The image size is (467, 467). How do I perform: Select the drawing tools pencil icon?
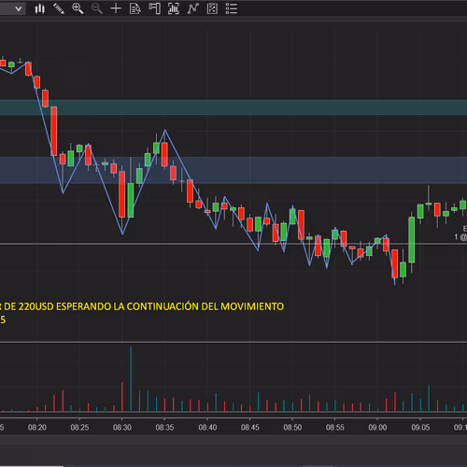tap(59, 8)
